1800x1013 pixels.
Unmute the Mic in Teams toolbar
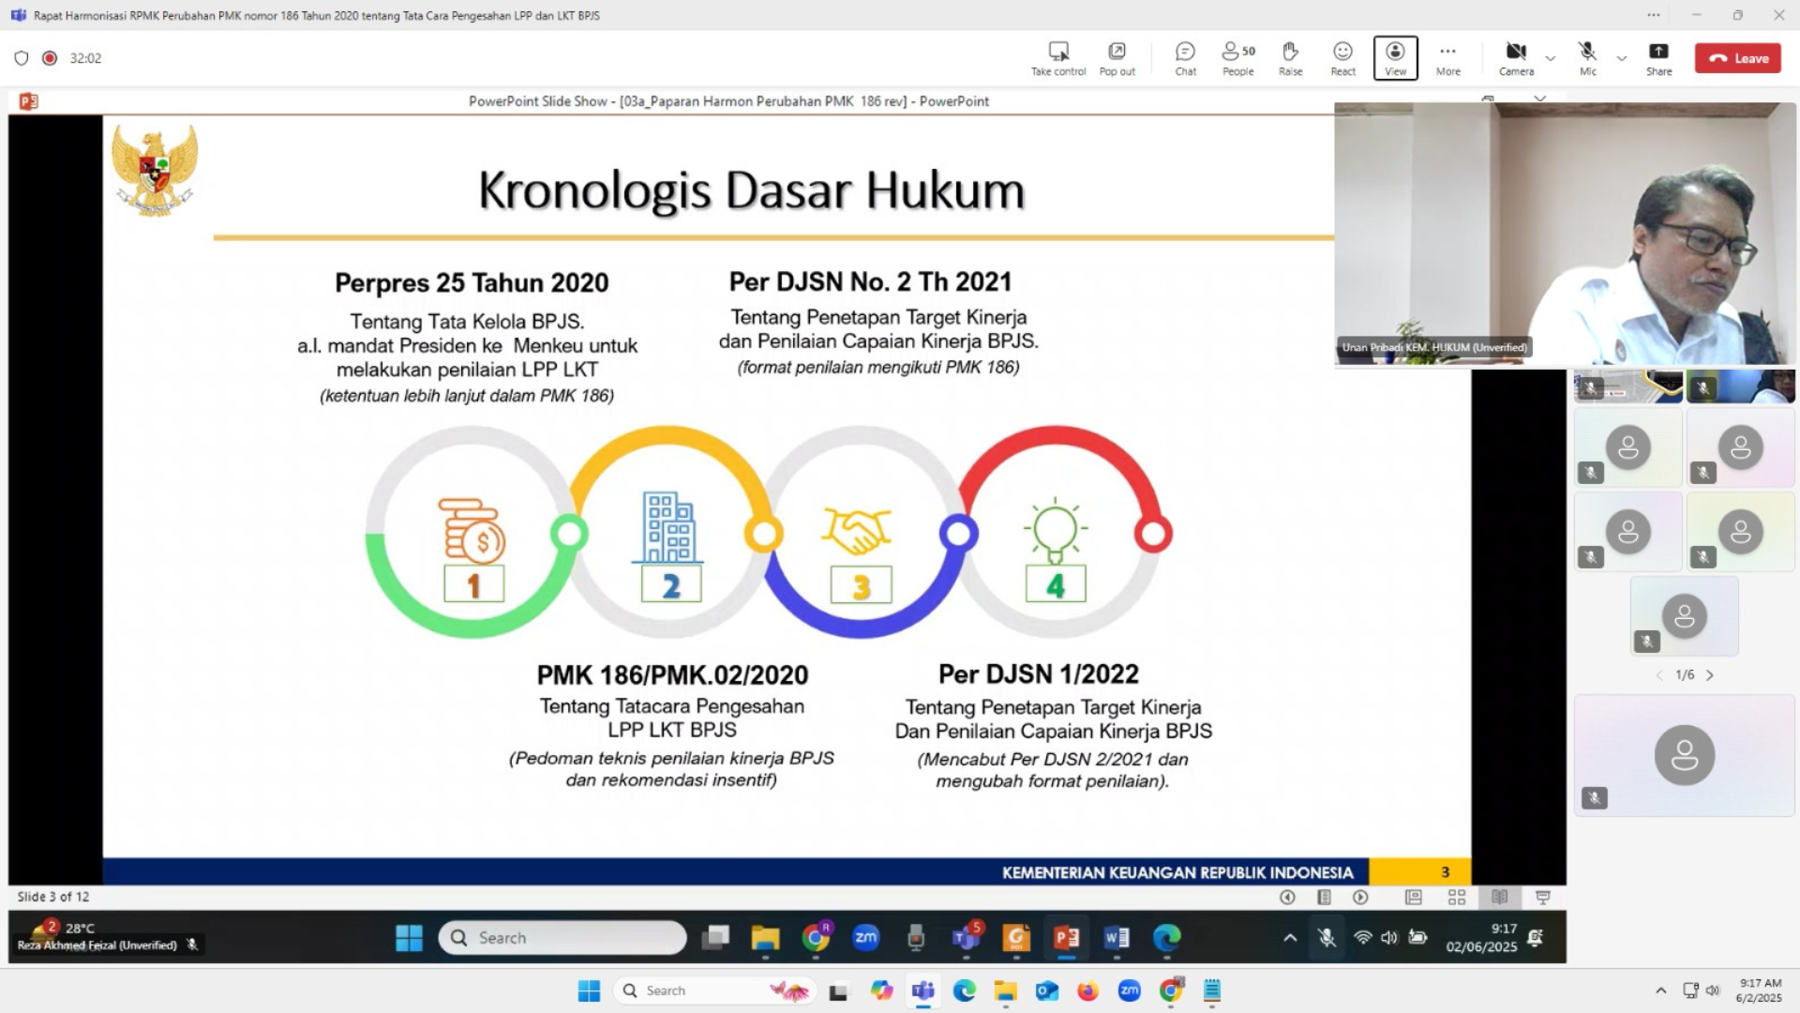point(1587,58)
